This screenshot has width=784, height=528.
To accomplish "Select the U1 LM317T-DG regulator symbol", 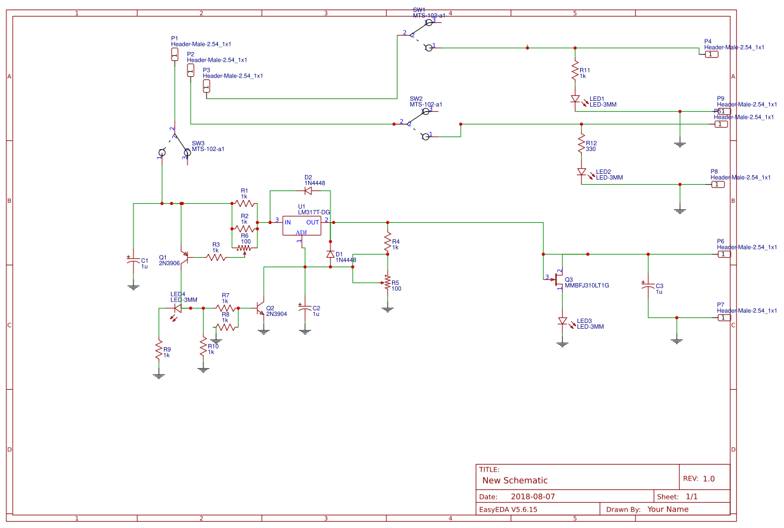I will 302,225.
